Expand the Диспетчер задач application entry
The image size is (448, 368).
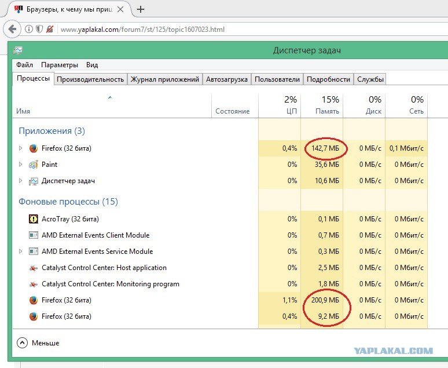click(20, 181)
